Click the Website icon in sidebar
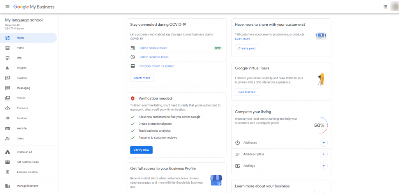 pos(7,128)
